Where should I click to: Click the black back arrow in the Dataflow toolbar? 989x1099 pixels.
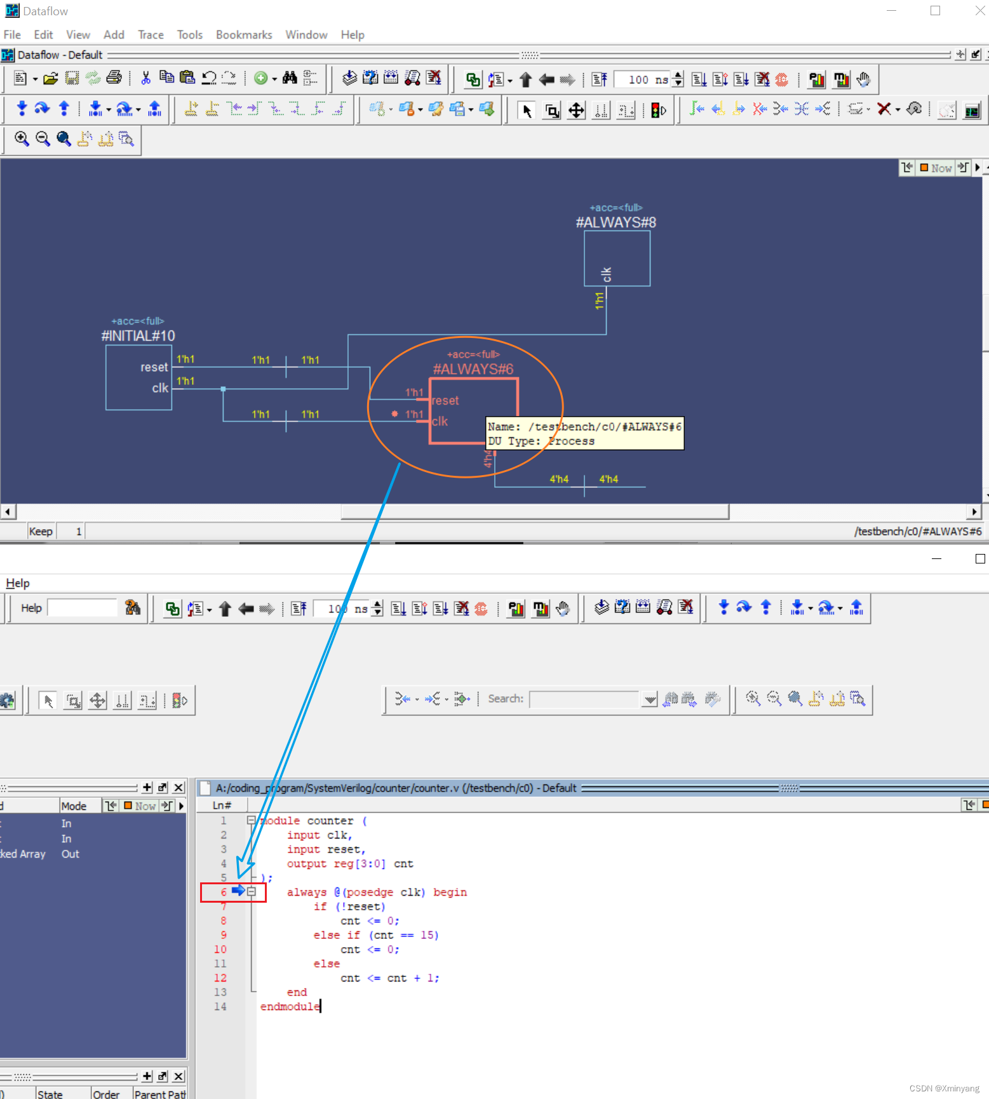pos(546,79)
